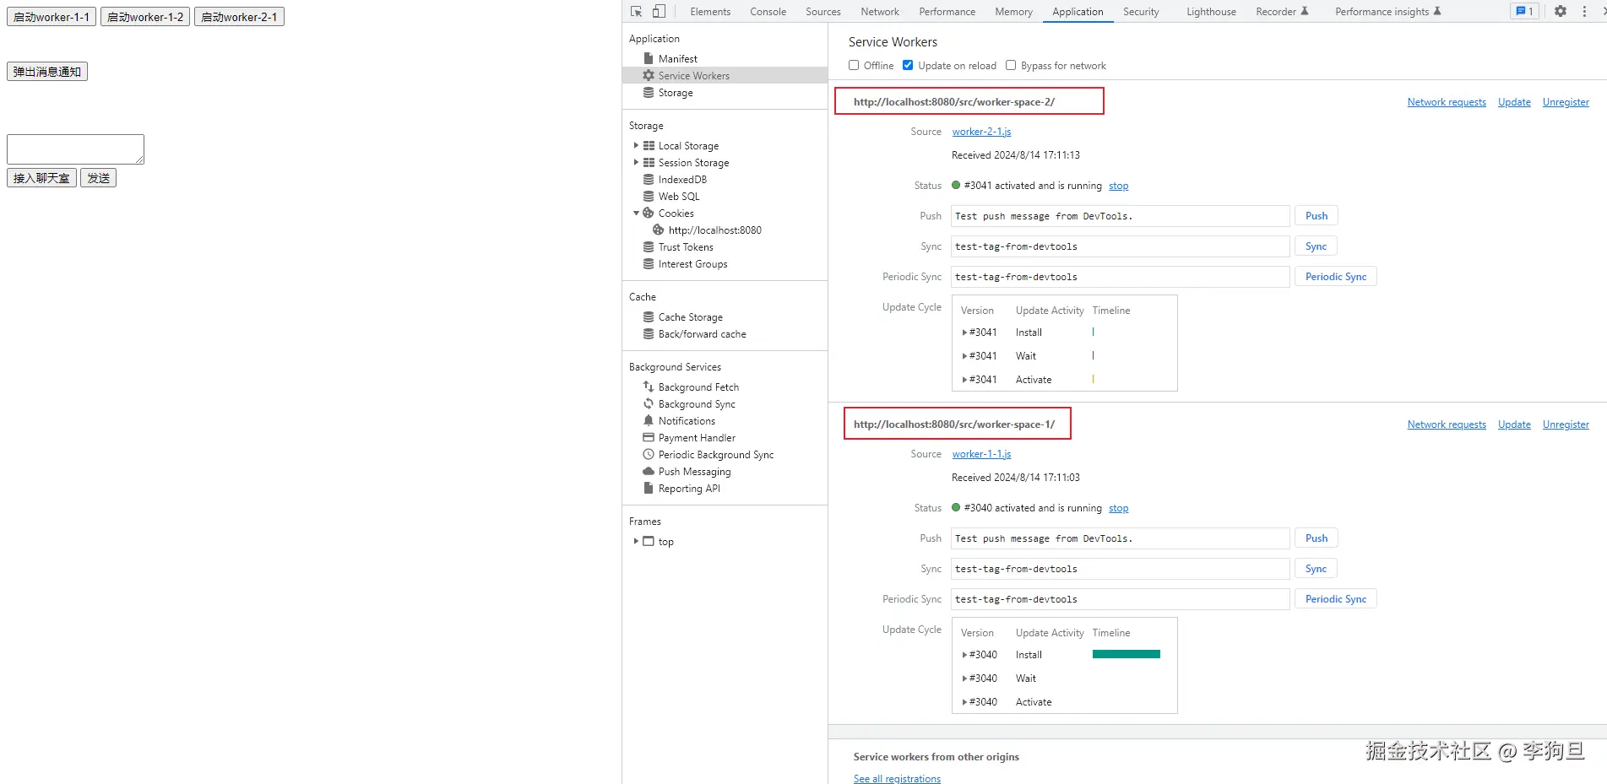Enable the Offline checkbox
Screen dimensions: 1607x784
coord(854,65)
